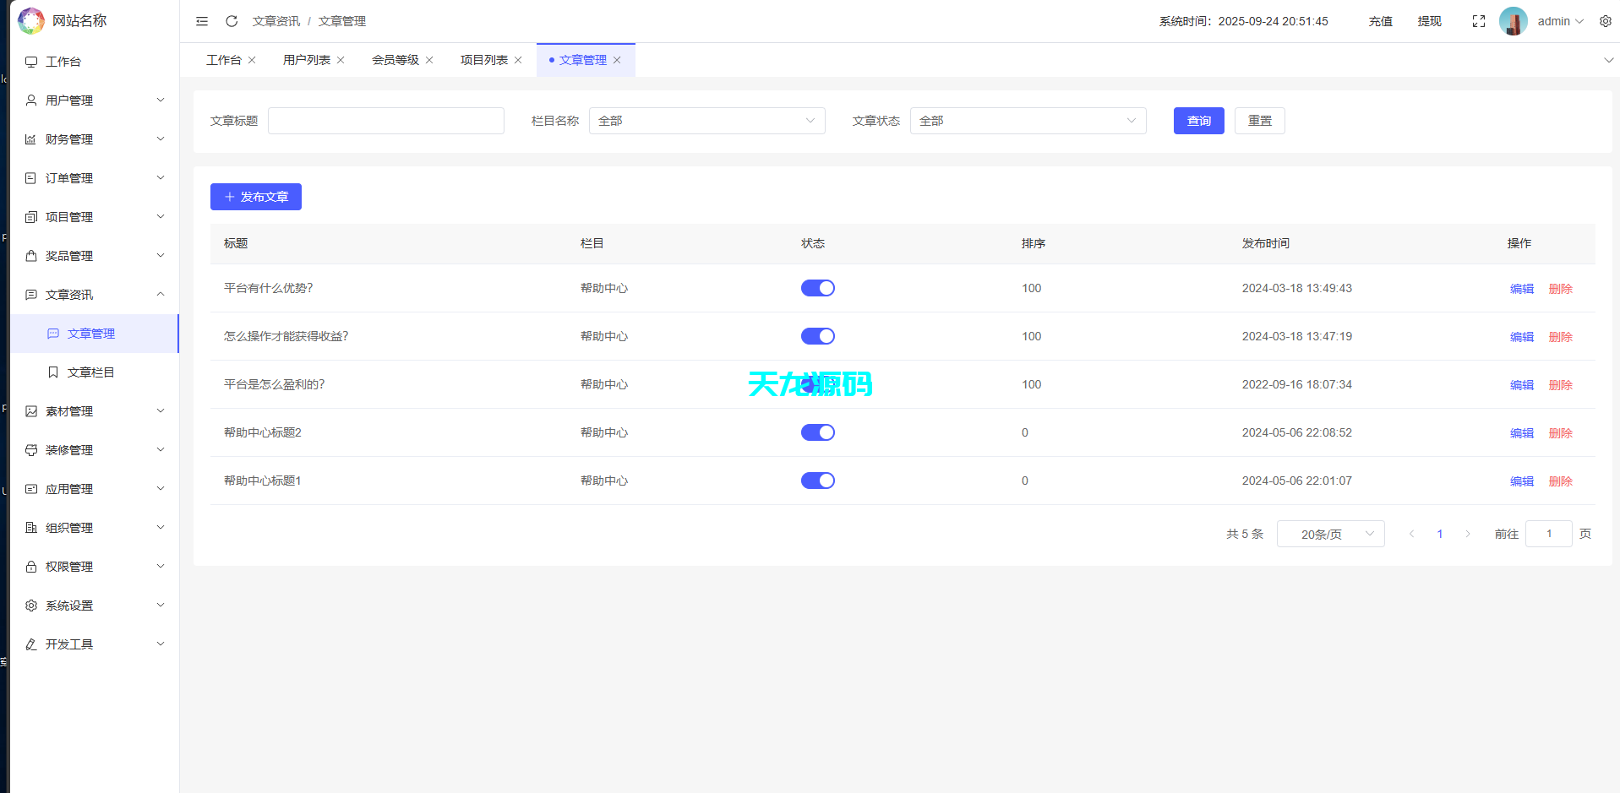Turn off the switch for 帮助中心标题1
The width and height of the screenshot is (1620, 793).
(817, 480)
